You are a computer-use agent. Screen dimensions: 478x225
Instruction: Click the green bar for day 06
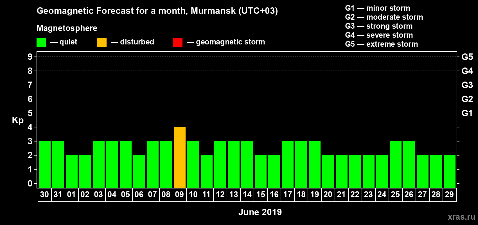[139, 172]
